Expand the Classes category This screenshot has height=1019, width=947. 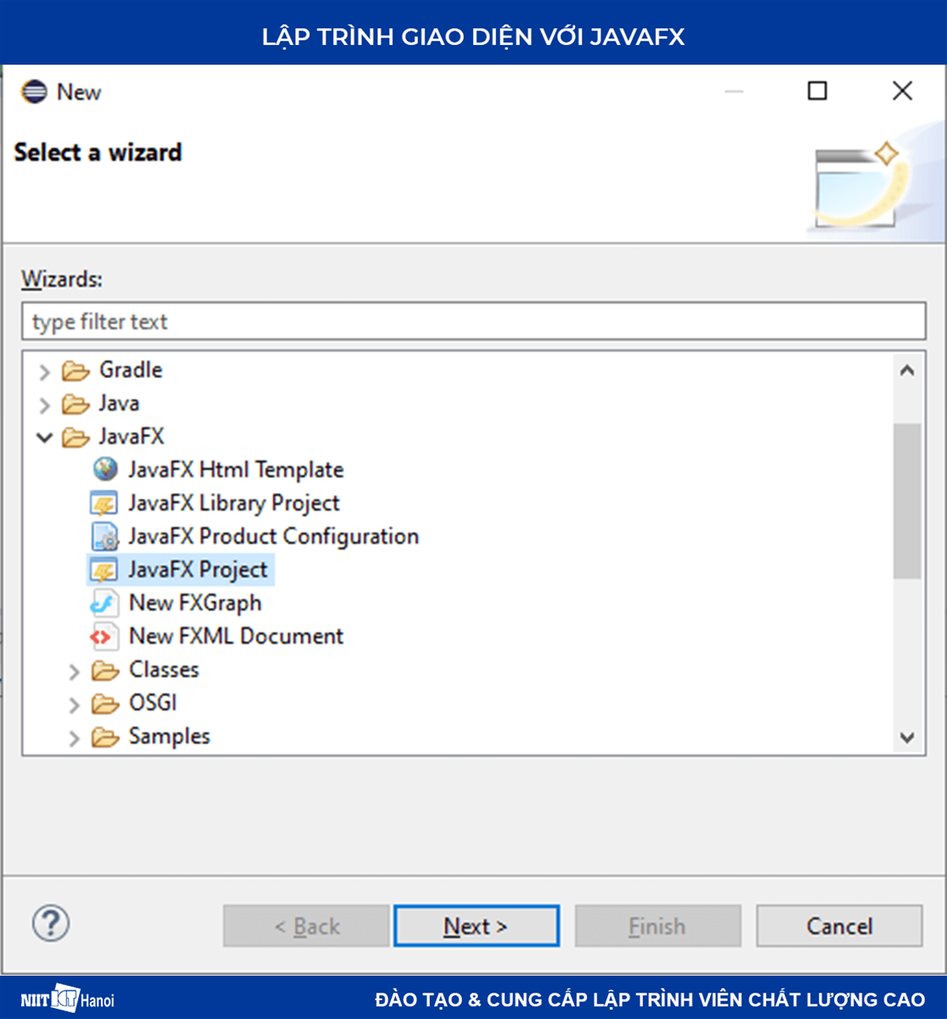point(73,670)
